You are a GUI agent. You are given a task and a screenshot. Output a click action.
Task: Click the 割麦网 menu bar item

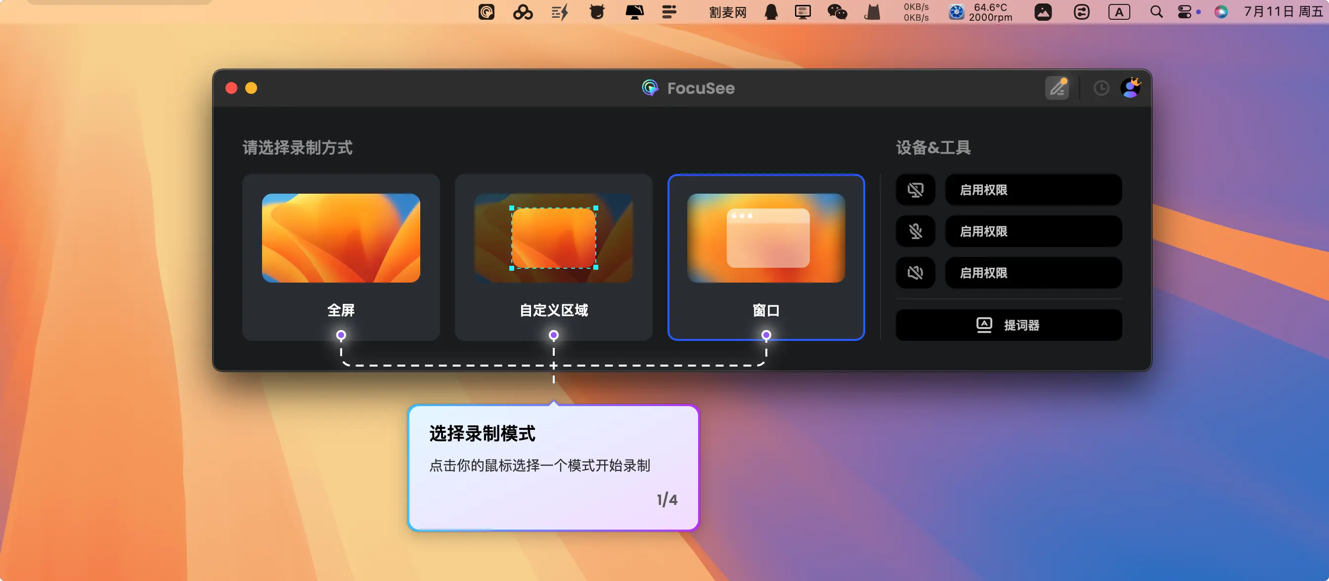[x=727, y=12]
